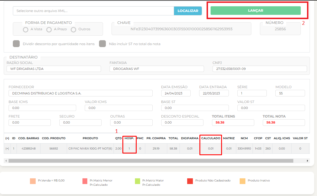This screenshot has height=196, width=317.
Task: Click the Seguro field
Action: point(80,122)
